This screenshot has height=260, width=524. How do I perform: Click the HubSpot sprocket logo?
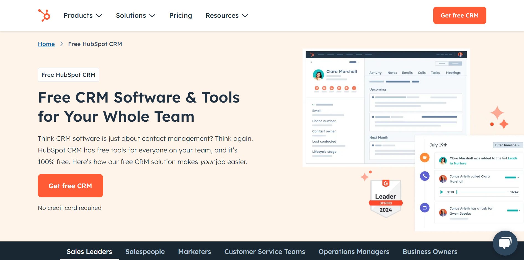click(44, 15)
